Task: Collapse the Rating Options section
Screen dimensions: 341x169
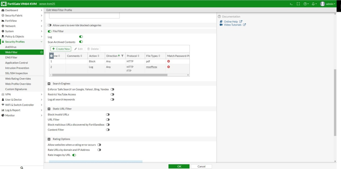Action: [x=49, y=139]
